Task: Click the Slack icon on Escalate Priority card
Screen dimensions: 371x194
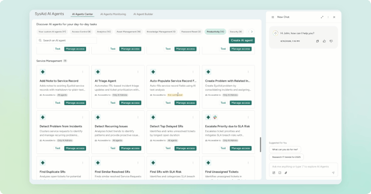Action: (215, 117)
